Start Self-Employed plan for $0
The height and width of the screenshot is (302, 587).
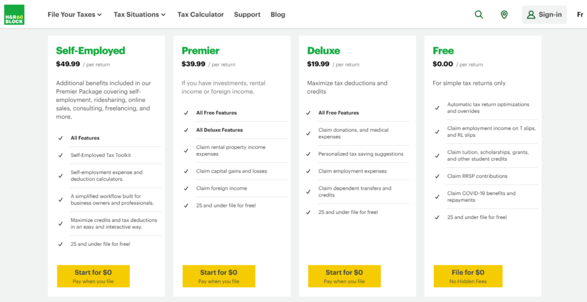93,276
